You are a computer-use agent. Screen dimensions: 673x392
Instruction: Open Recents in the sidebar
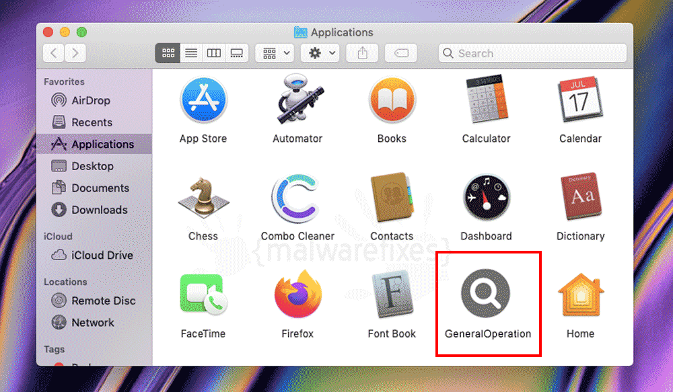94,122
